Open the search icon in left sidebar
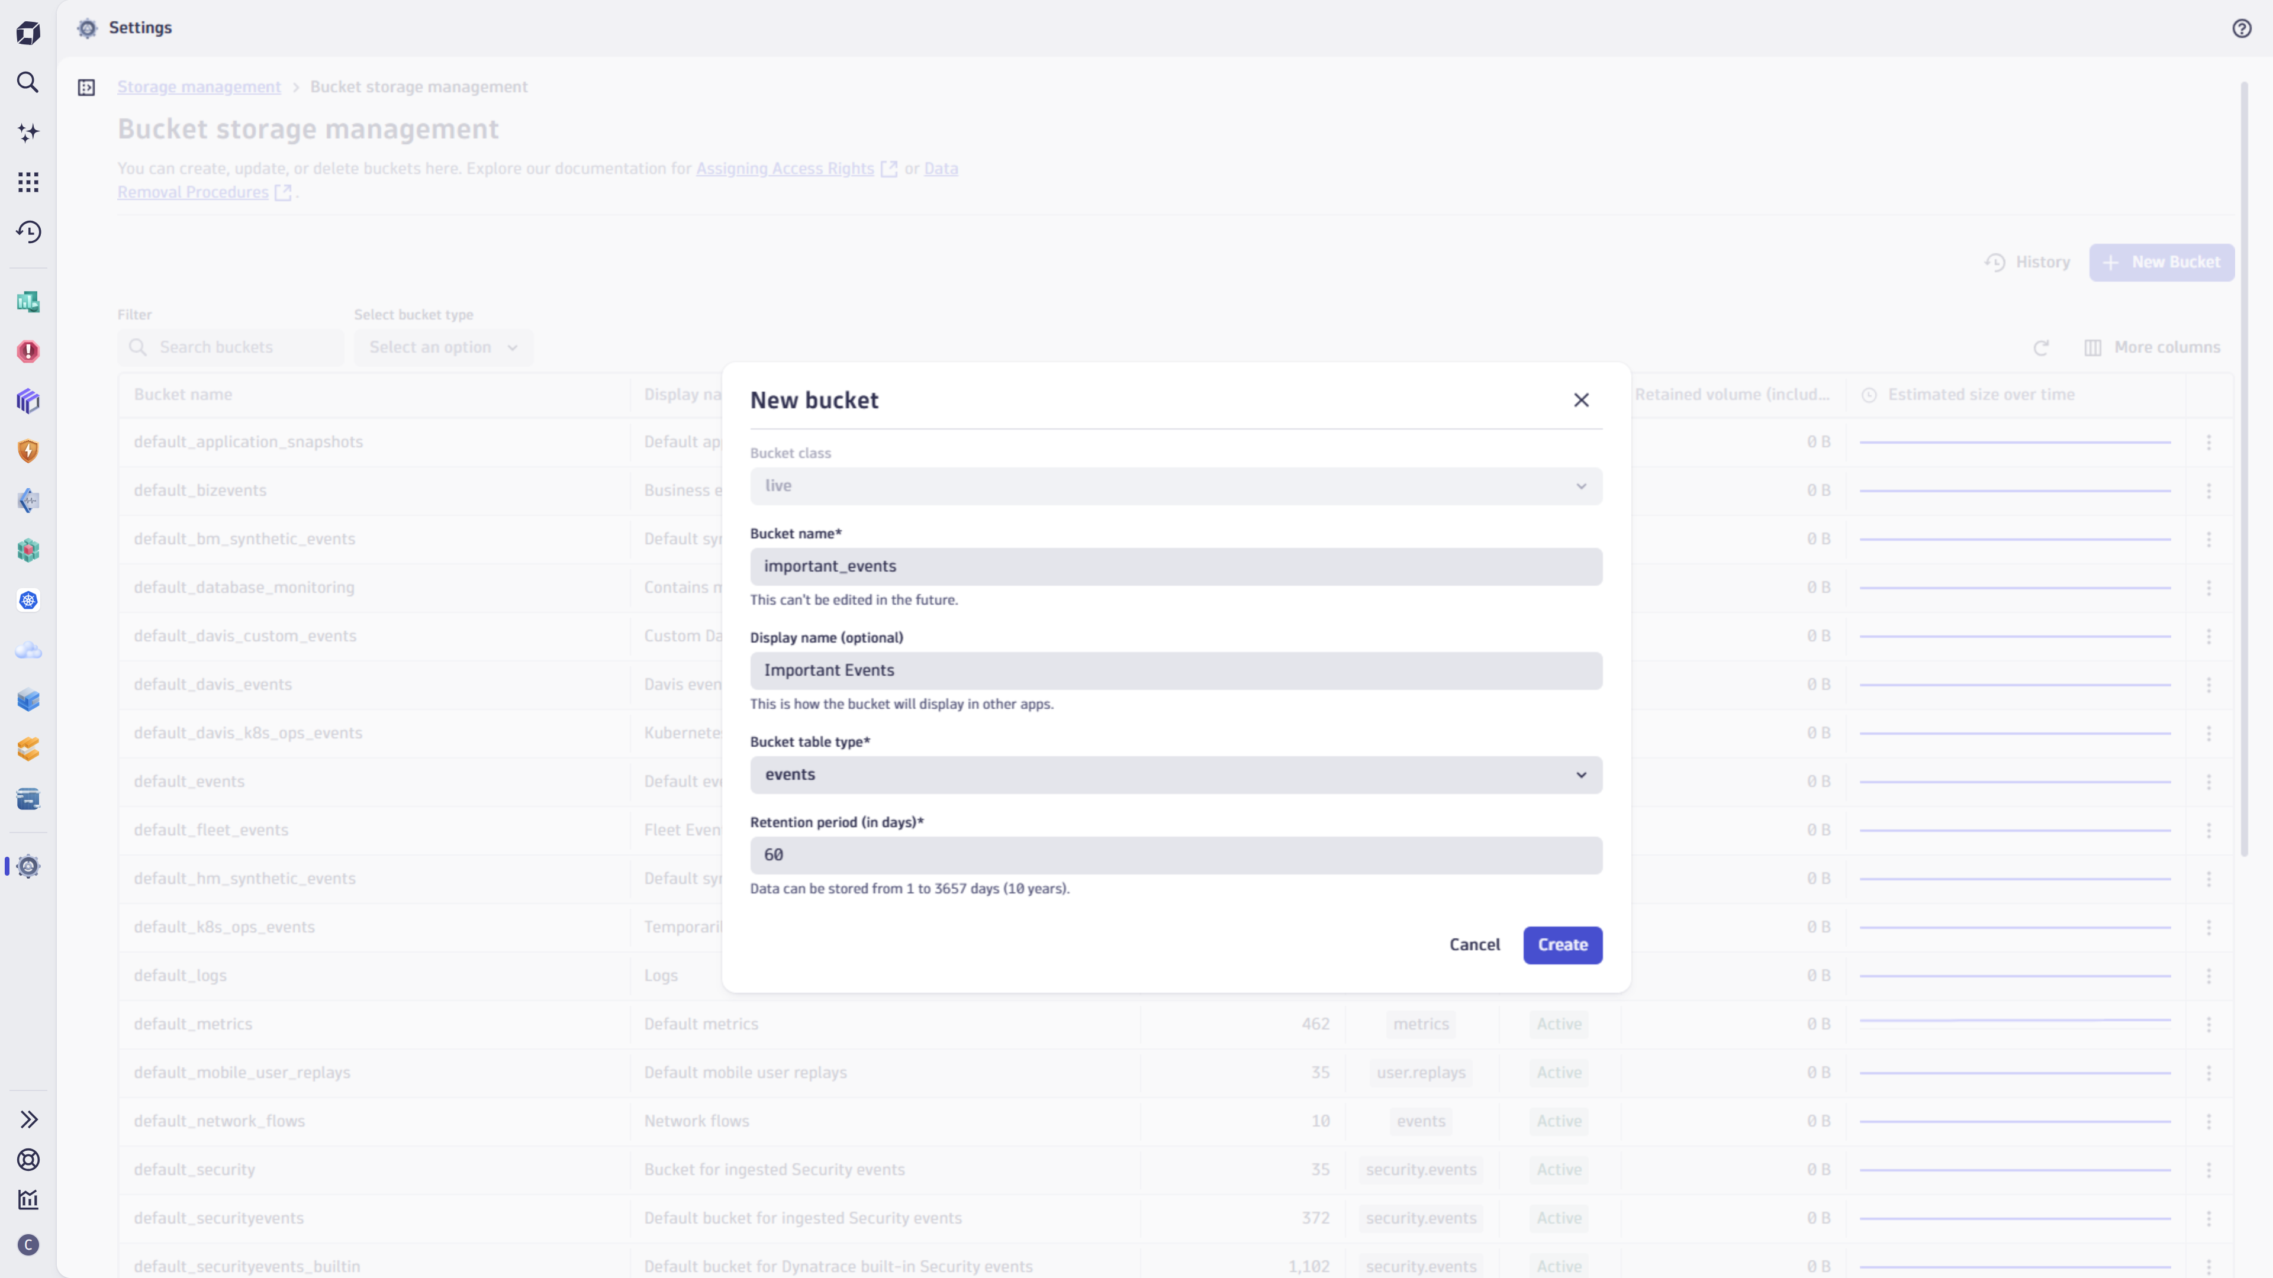Image resolution: width=2273 pixels, height=1278 pixels. coord(28,82)
